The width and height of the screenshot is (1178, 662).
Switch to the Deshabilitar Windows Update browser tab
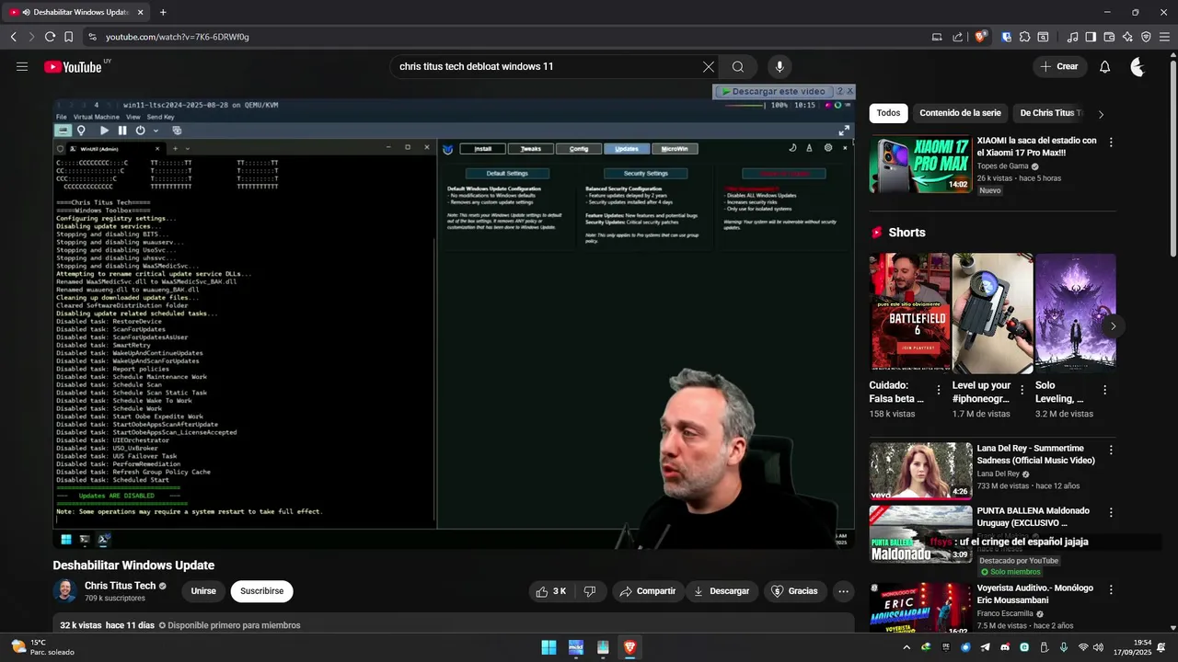[77, 12]
